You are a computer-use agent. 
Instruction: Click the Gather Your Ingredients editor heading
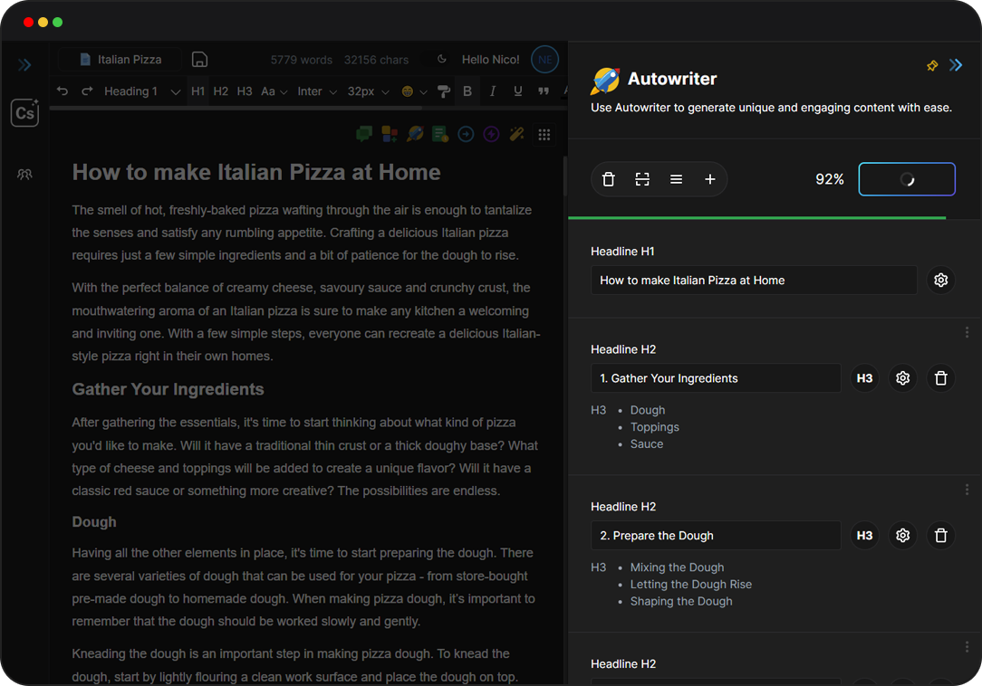coord(168,389)
